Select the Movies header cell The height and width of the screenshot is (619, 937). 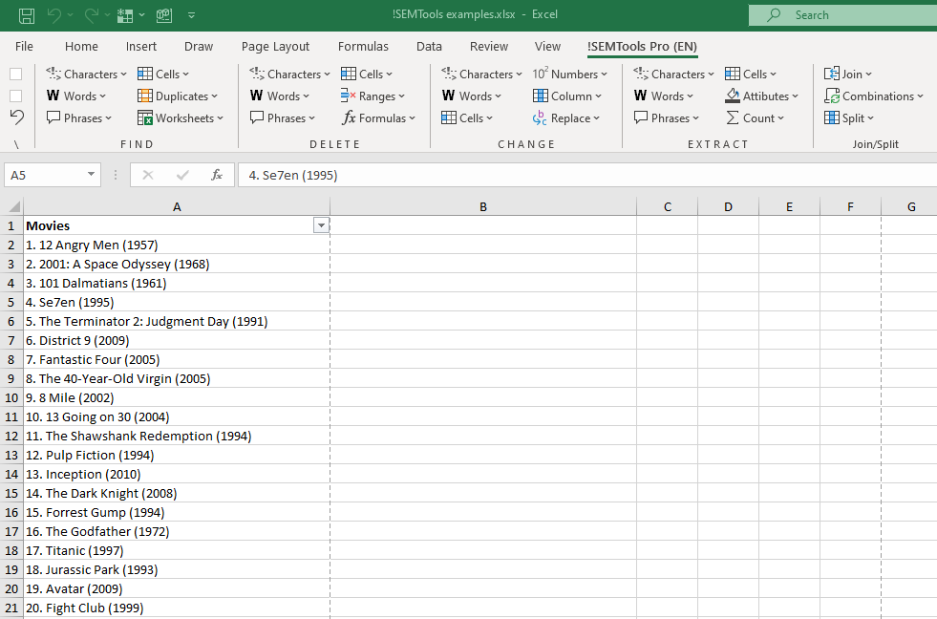coord(177,225)
